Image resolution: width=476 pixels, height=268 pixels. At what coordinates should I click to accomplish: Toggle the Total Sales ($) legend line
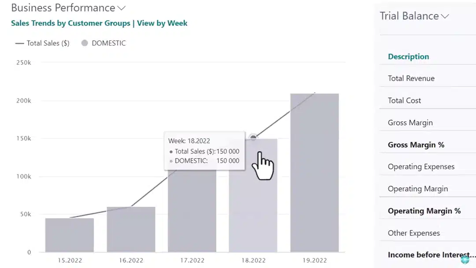(x=20, y=43)
